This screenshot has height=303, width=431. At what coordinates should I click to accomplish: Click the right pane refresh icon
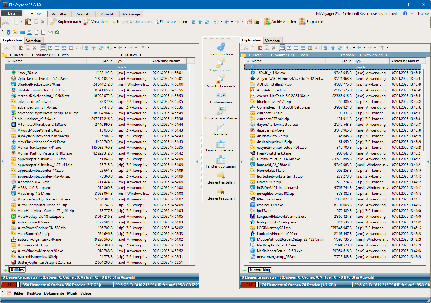click(x=340, y=48)
